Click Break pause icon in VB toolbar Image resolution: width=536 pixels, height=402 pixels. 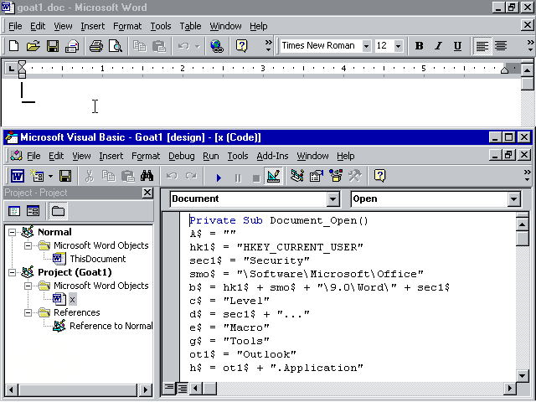click(238, 178)
